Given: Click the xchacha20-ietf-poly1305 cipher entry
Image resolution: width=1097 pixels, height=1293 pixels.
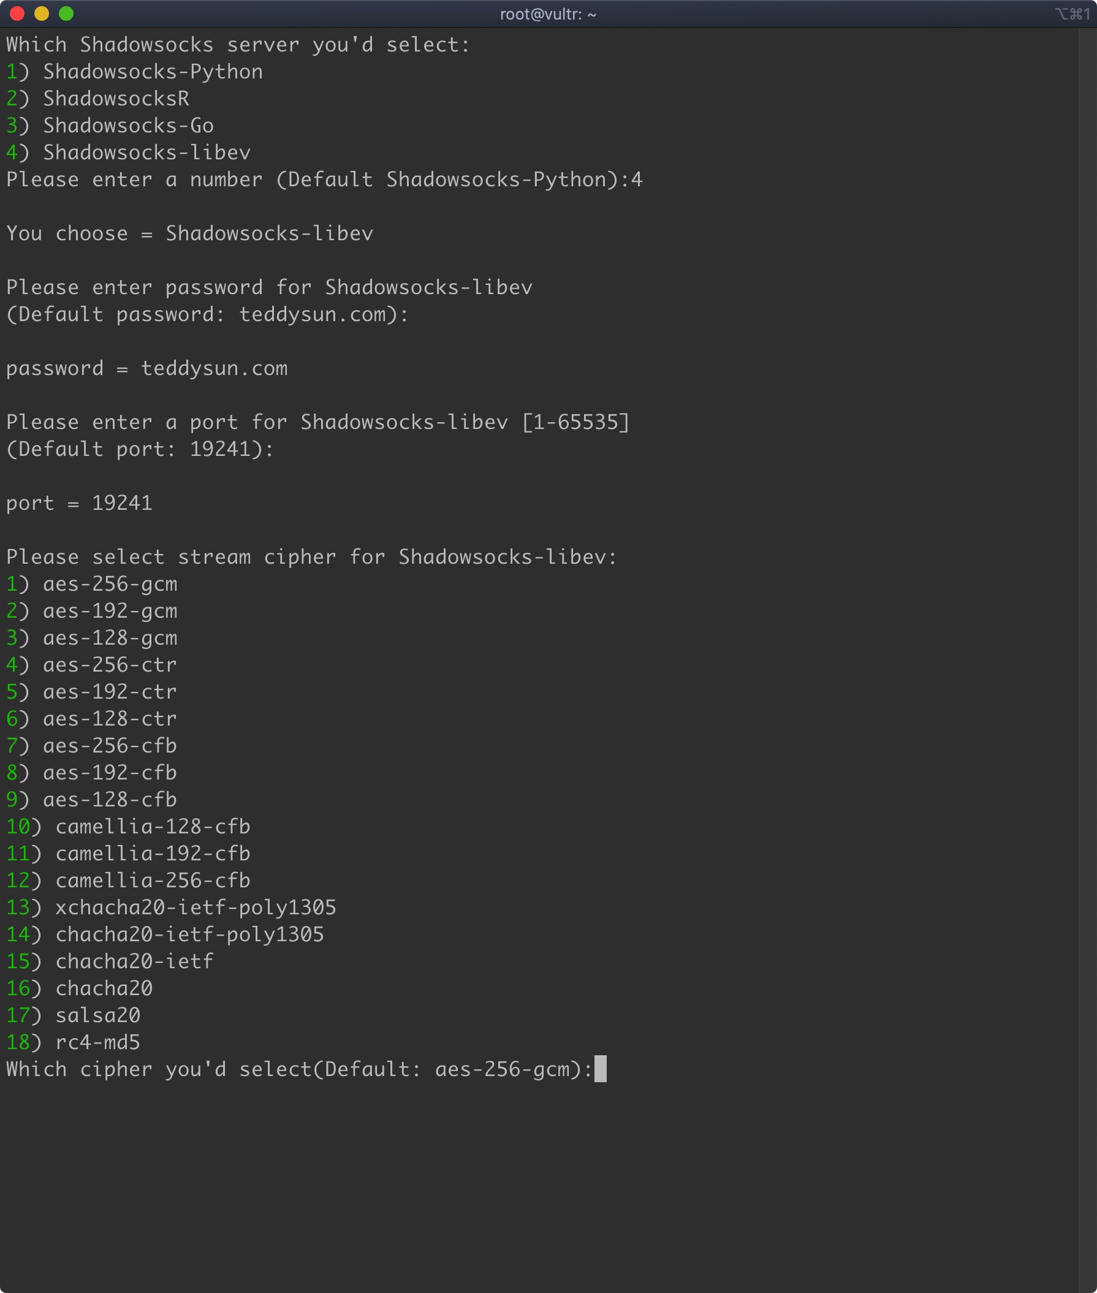Looking at the screenshot, I should [x=195, y=908].
